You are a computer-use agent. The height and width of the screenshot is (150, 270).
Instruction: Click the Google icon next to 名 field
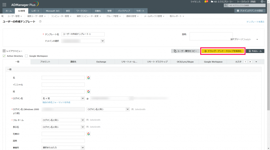[88, 78]
